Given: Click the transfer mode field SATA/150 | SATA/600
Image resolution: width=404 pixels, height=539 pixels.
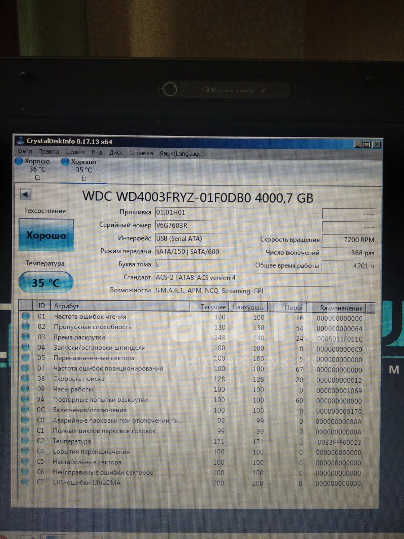Looking at the screenshot, I should pos(203,252).
